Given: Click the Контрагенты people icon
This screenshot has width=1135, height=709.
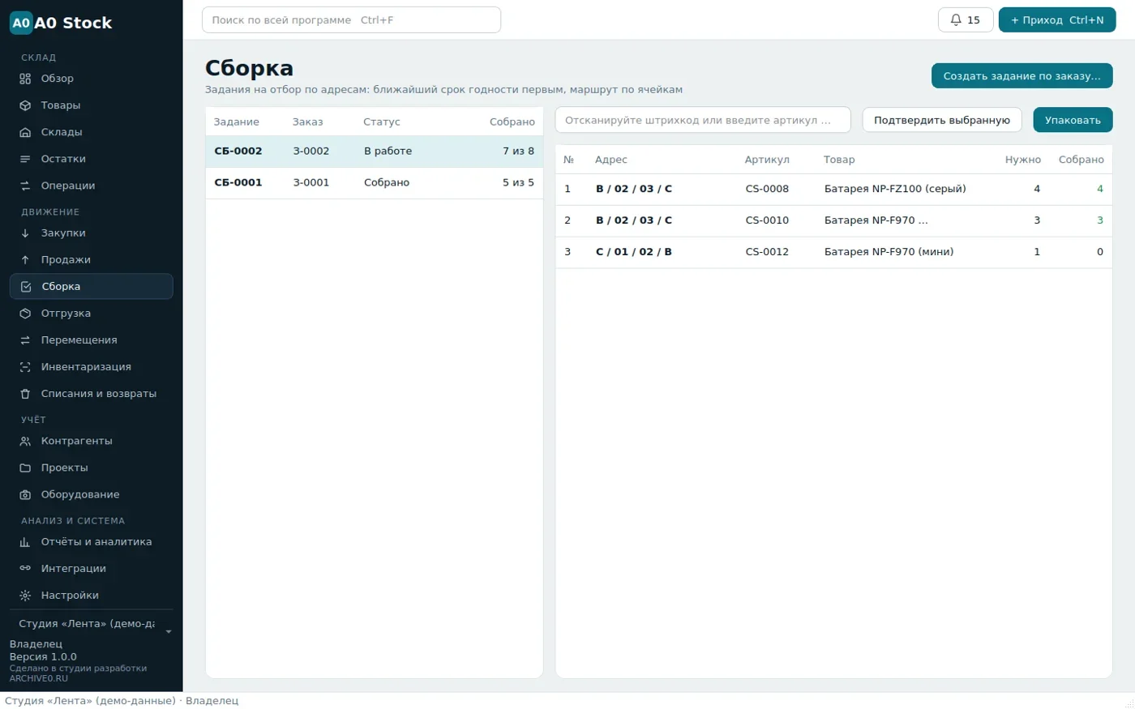Looking at the screenshot, I should [x=25, y=442].
